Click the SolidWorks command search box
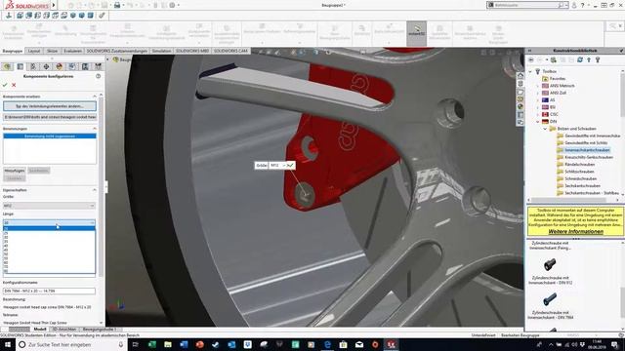This screenshot has height=351, width=625. [526, 5]
